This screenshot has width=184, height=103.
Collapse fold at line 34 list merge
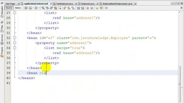[15, 48]
